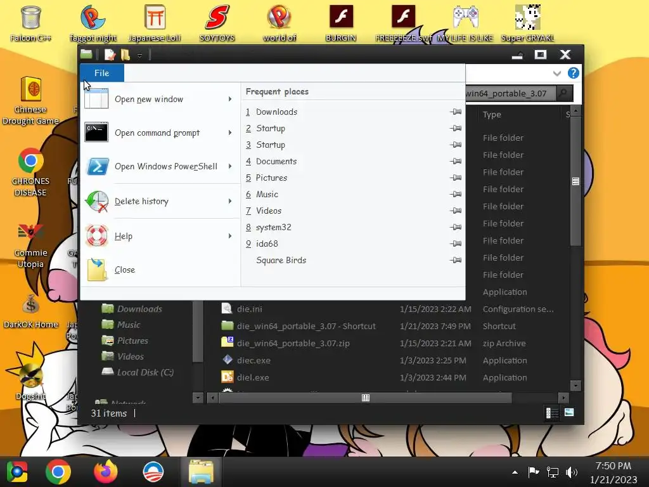Choose Open Windows PowerShell
The width and height of the screenshot is (649, 487).
pos(159,166)
